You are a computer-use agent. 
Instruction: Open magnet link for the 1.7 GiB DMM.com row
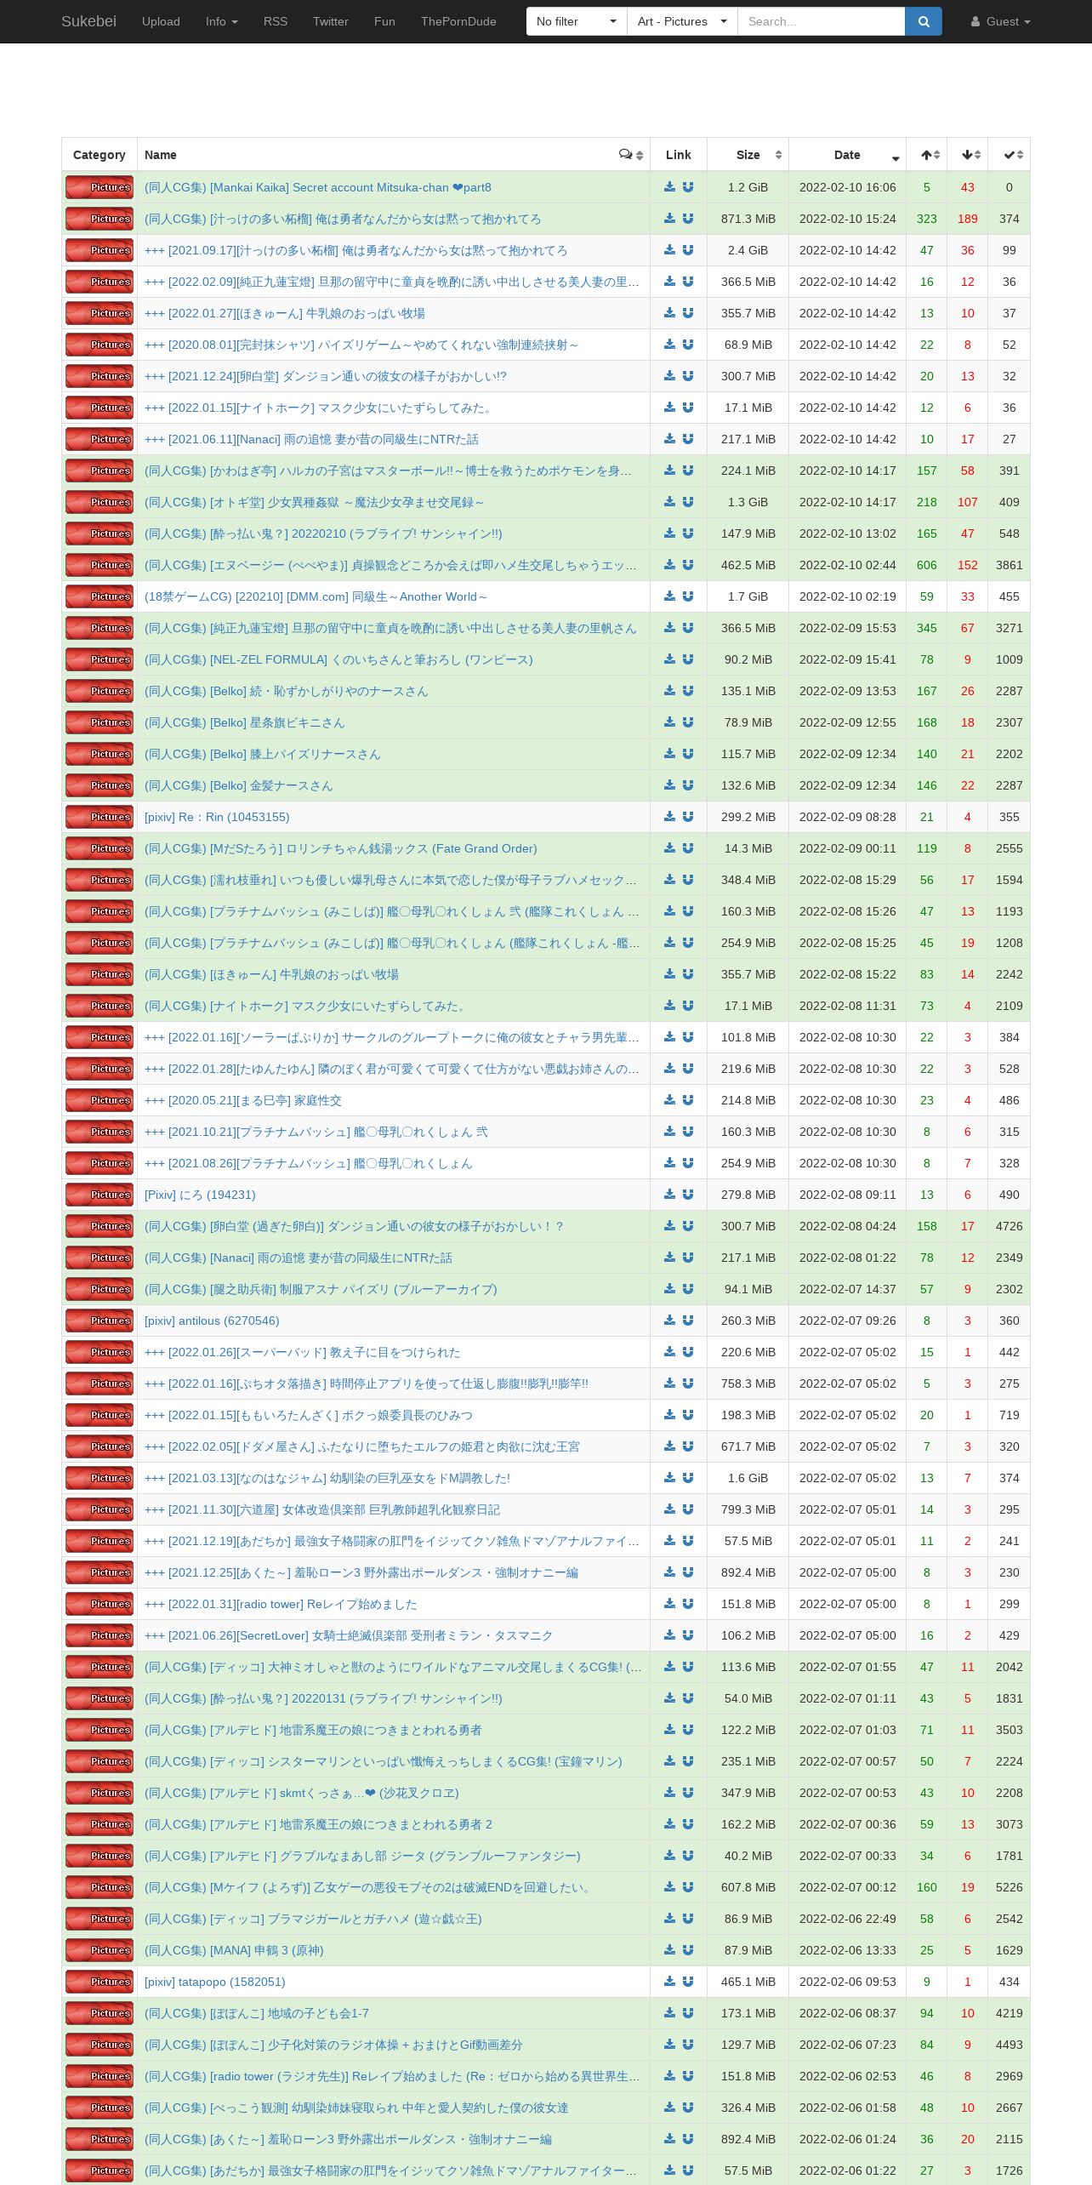[687, 596]
